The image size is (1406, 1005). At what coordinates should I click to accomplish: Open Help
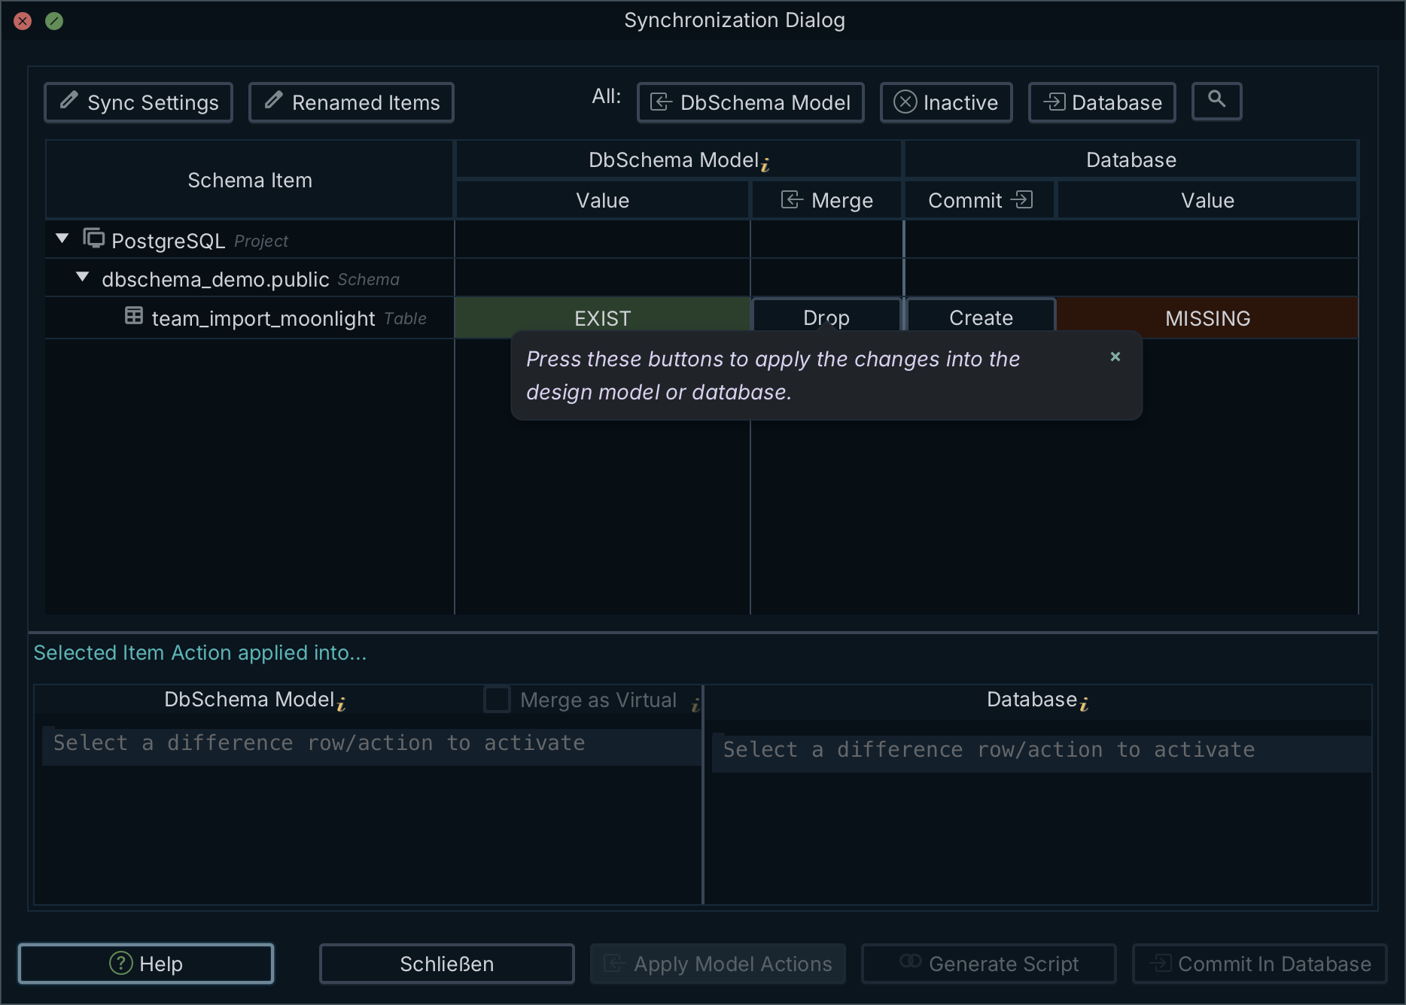[x=146, y=964]
